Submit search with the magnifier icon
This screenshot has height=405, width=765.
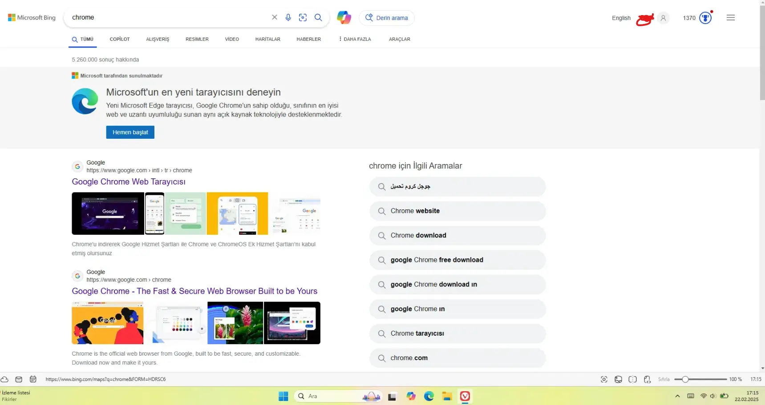pos(318,17)
